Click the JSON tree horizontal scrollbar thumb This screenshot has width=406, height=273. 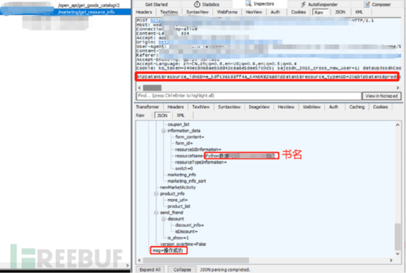coord(196,260)
